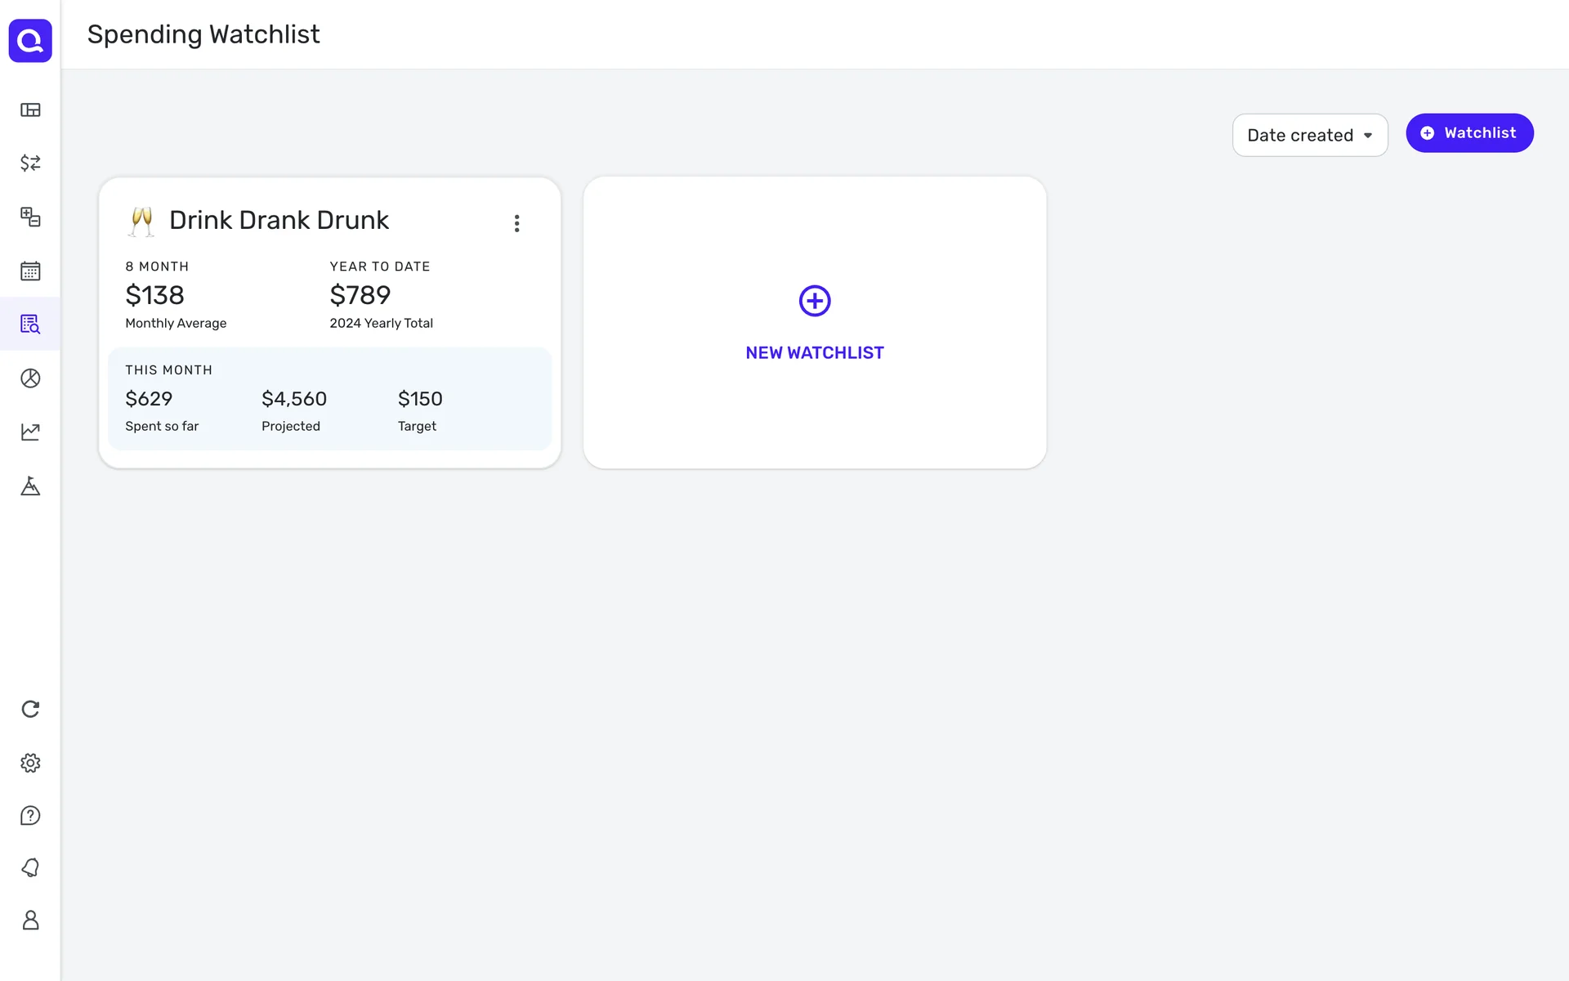
Task: Expand the Date created sort dropdown
Action: pos(1309,136)
